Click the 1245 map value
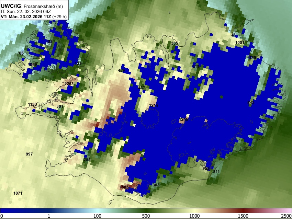 pyautogui.click(x=184, y=119)
